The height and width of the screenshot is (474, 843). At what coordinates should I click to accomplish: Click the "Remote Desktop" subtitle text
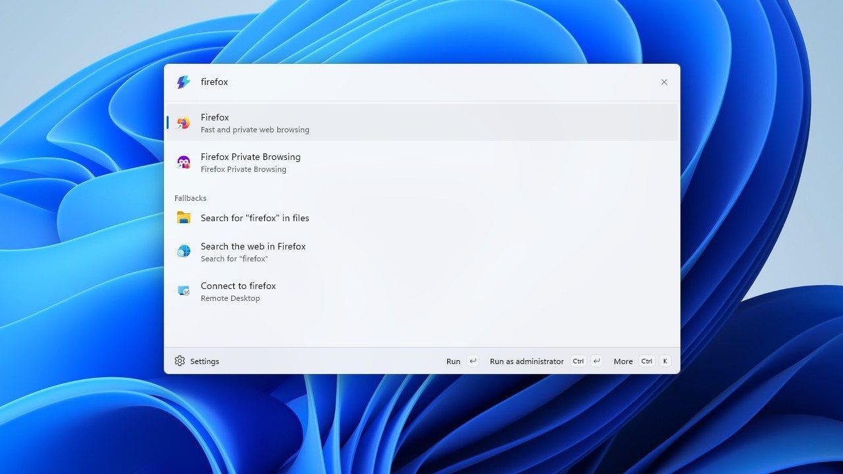pos(231,298)
